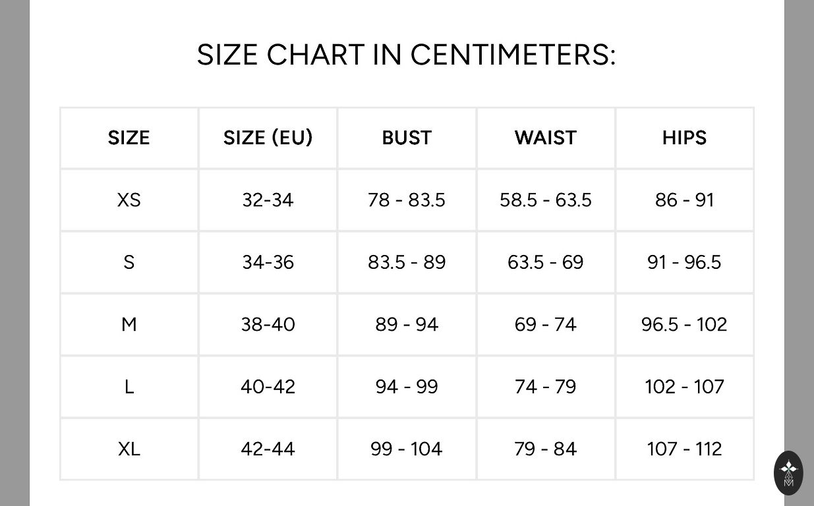Click the hips 107 - 112 cell
Screen dimensions: 814x506
click(x=684, y=449)
